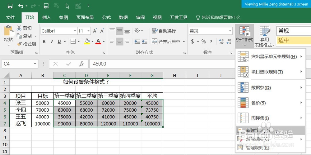The image size is (311, 155).
Task: Click the formula bar showing 45000
Action: coord(162,64)
